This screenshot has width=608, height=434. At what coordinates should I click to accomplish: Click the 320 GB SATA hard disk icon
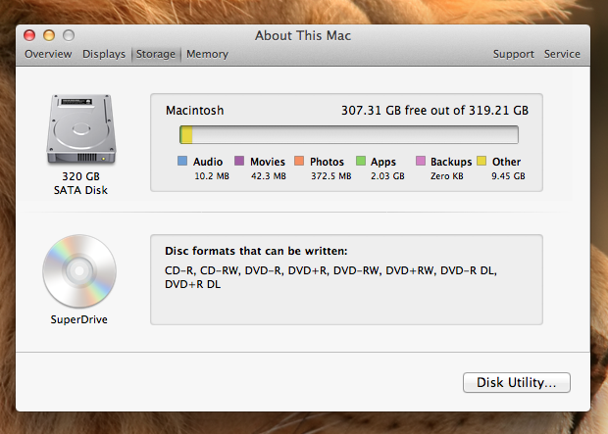coord(81,129)
